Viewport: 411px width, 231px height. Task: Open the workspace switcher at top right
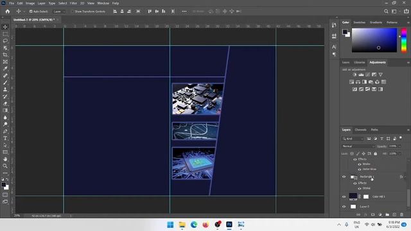394,12
